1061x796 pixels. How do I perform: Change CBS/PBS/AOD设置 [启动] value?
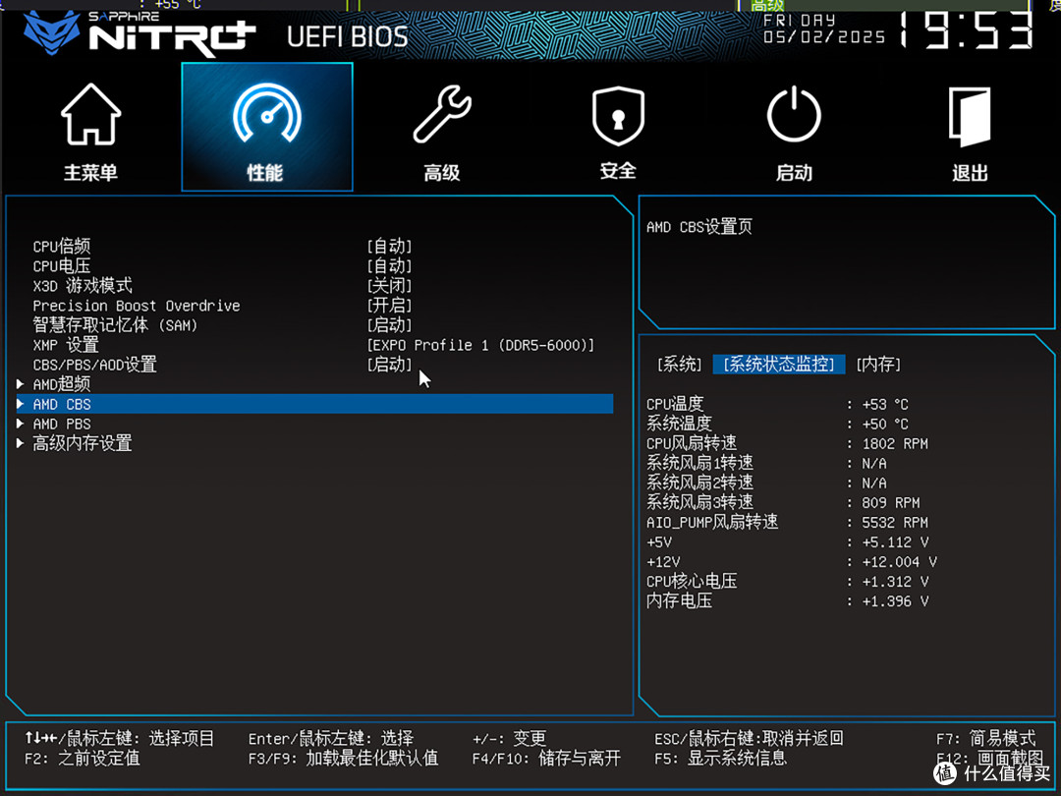coord(389,365)
